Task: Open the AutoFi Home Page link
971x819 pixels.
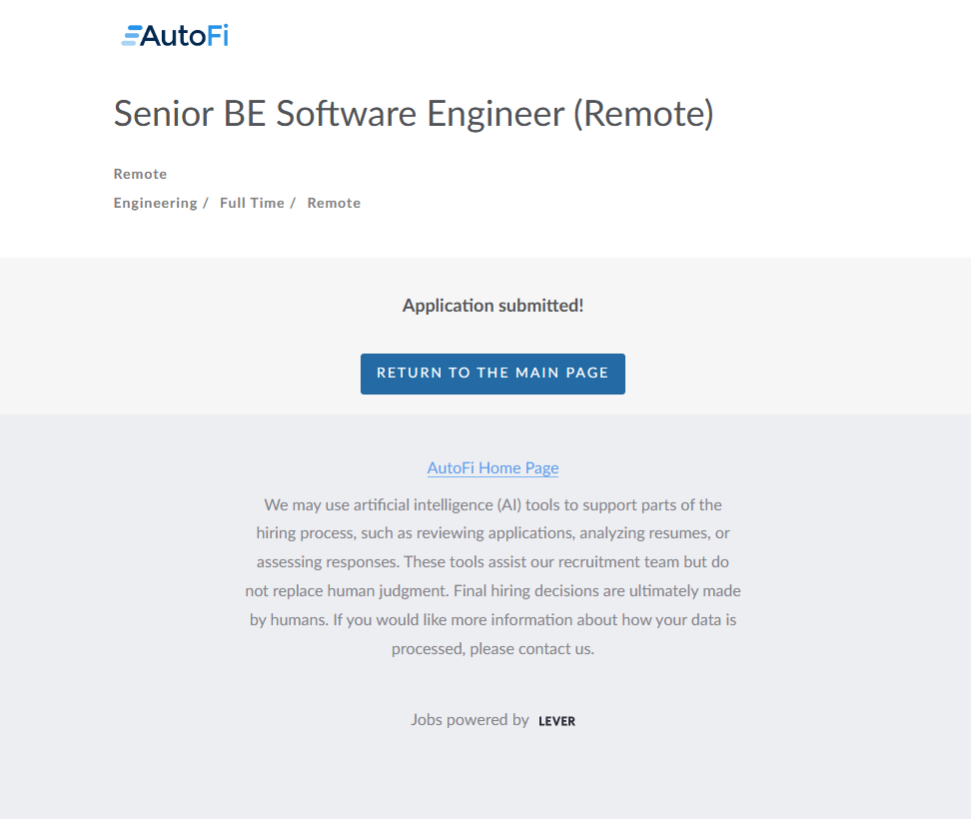Action: [492, 467]
